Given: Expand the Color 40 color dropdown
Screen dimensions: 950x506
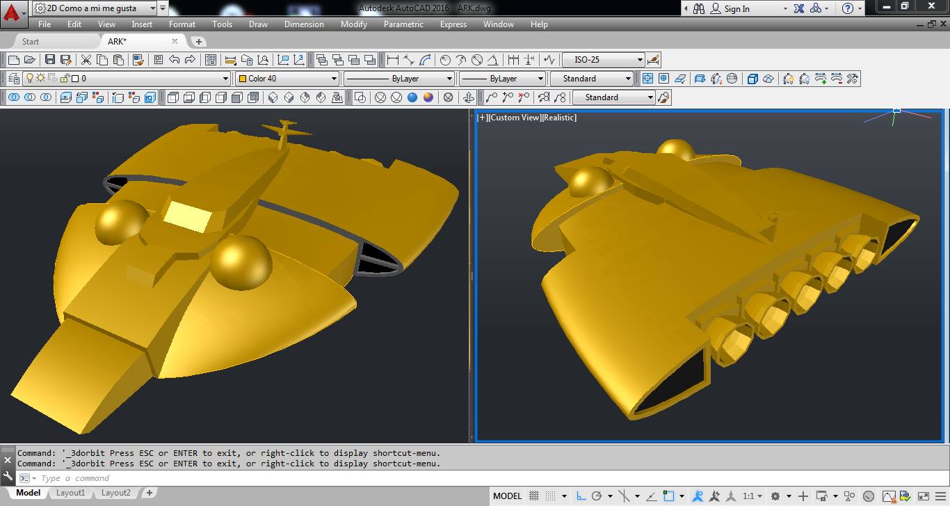Looking at the screenshot, I should point(335,79).
